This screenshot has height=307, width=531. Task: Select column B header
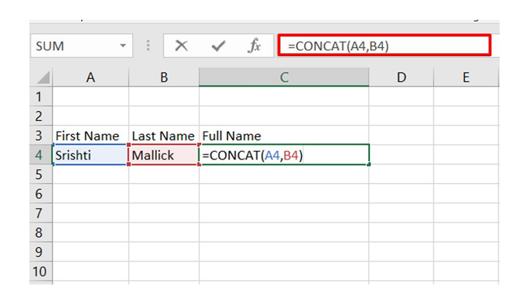point(164,78)
